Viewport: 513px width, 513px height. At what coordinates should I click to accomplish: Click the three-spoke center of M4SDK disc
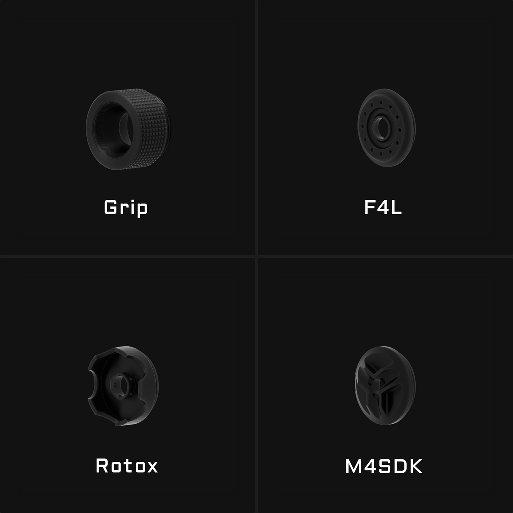376,383
